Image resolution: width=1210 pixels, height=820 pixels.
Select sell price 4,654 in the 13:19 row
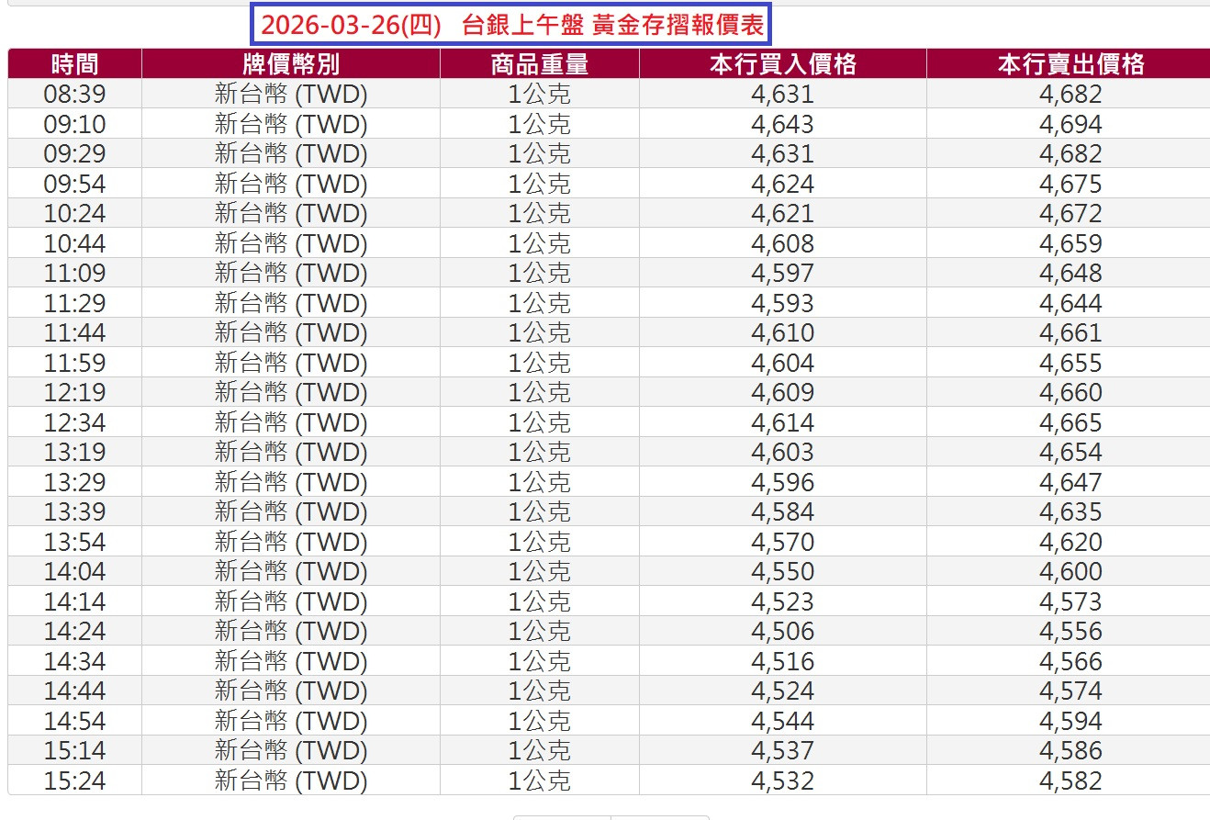pyautogui.click(x=1070, y=452)
